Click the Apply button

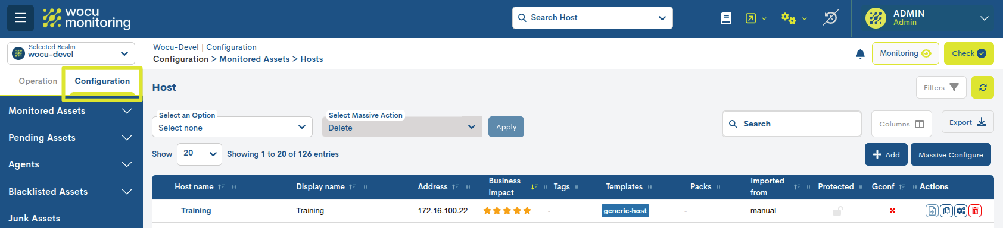click(x=506, y=127)
